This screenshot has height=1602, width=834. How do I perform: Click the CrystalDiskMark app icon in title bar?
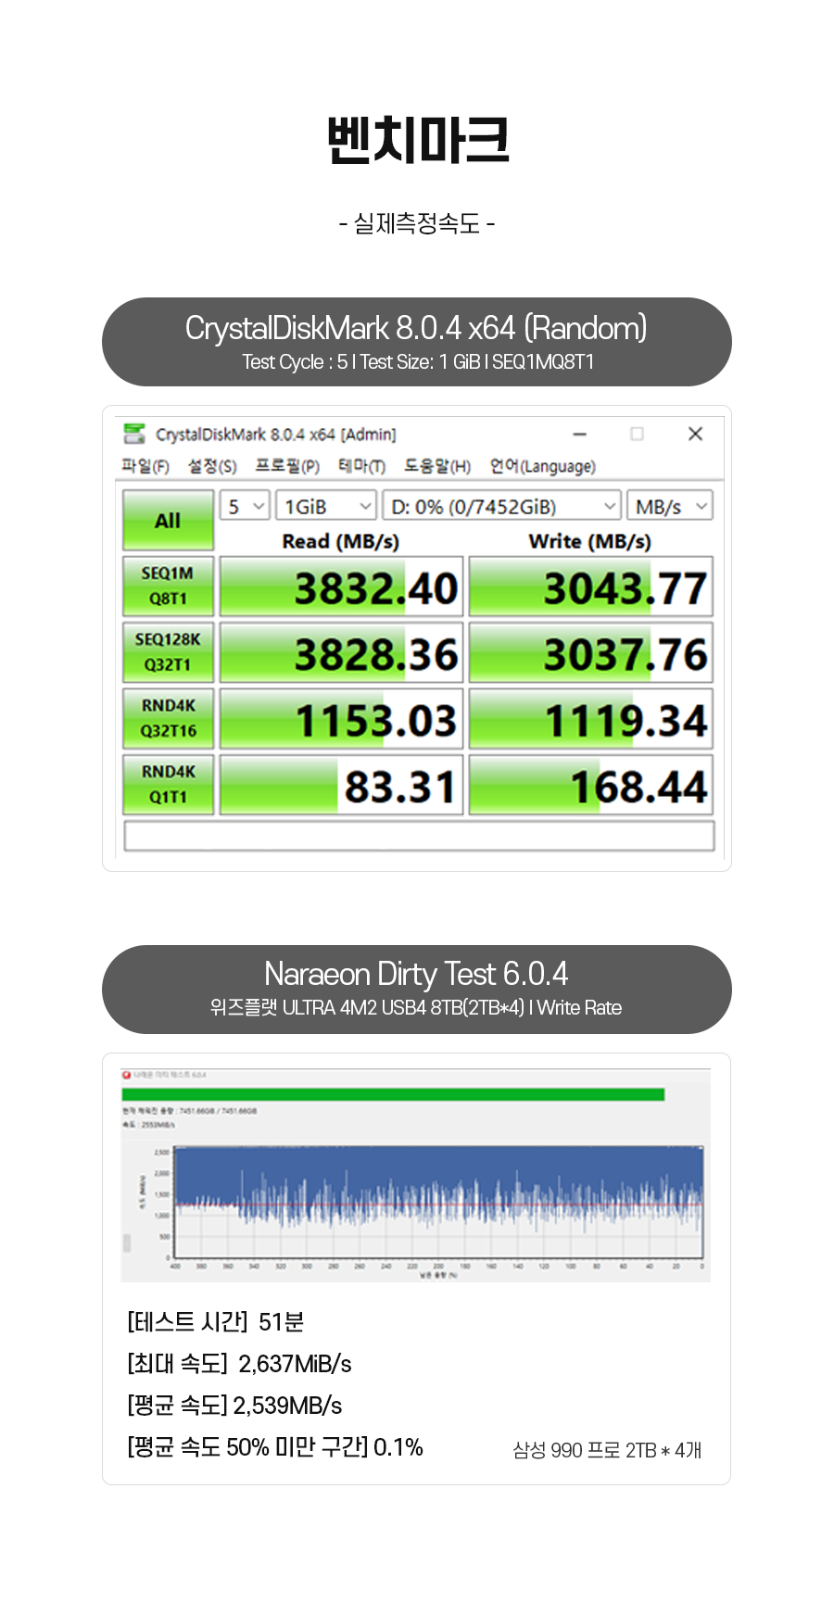click(x=134, y=434)
